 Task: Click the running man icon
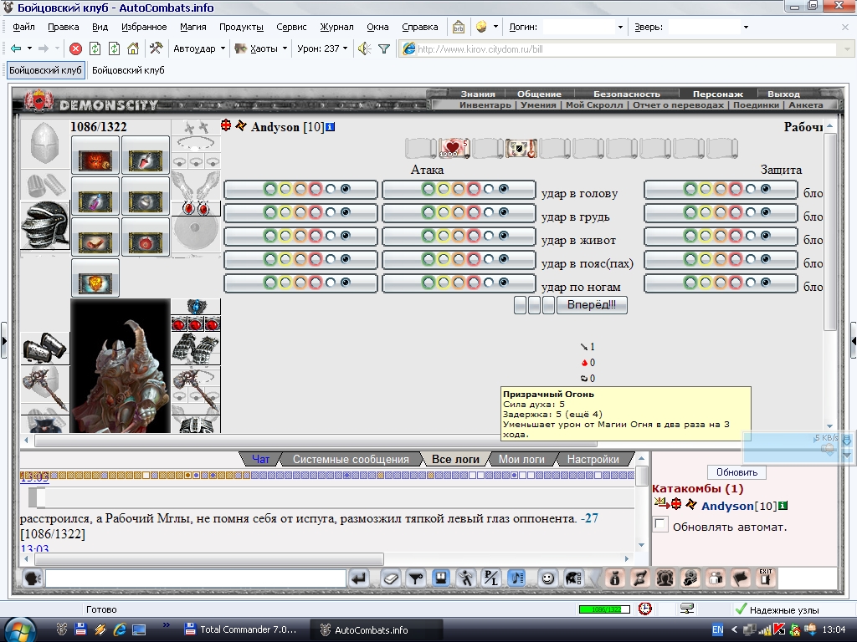coord(465,578)
